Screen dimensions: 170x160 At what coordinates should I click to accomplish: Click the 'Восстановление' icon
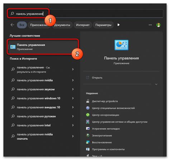(x=88, y=142)
